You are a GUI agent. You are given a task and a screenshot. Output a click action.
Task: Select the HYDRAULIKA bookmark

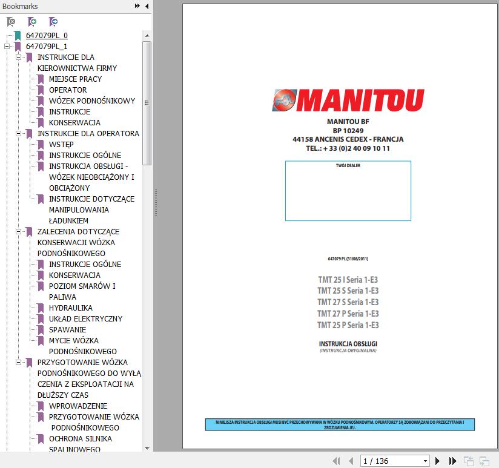[71, 308]
